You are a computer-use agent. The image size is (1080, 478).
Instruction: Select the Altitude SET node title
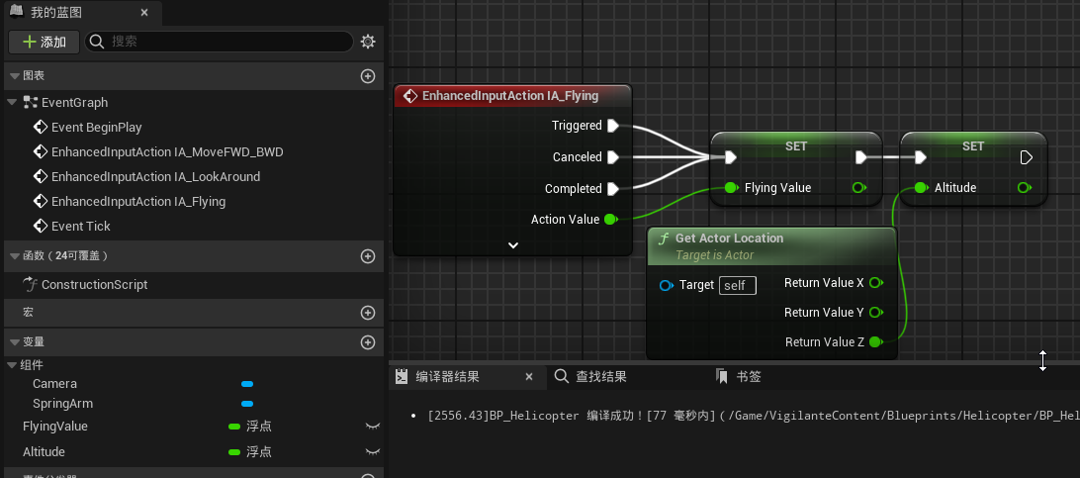973,146
